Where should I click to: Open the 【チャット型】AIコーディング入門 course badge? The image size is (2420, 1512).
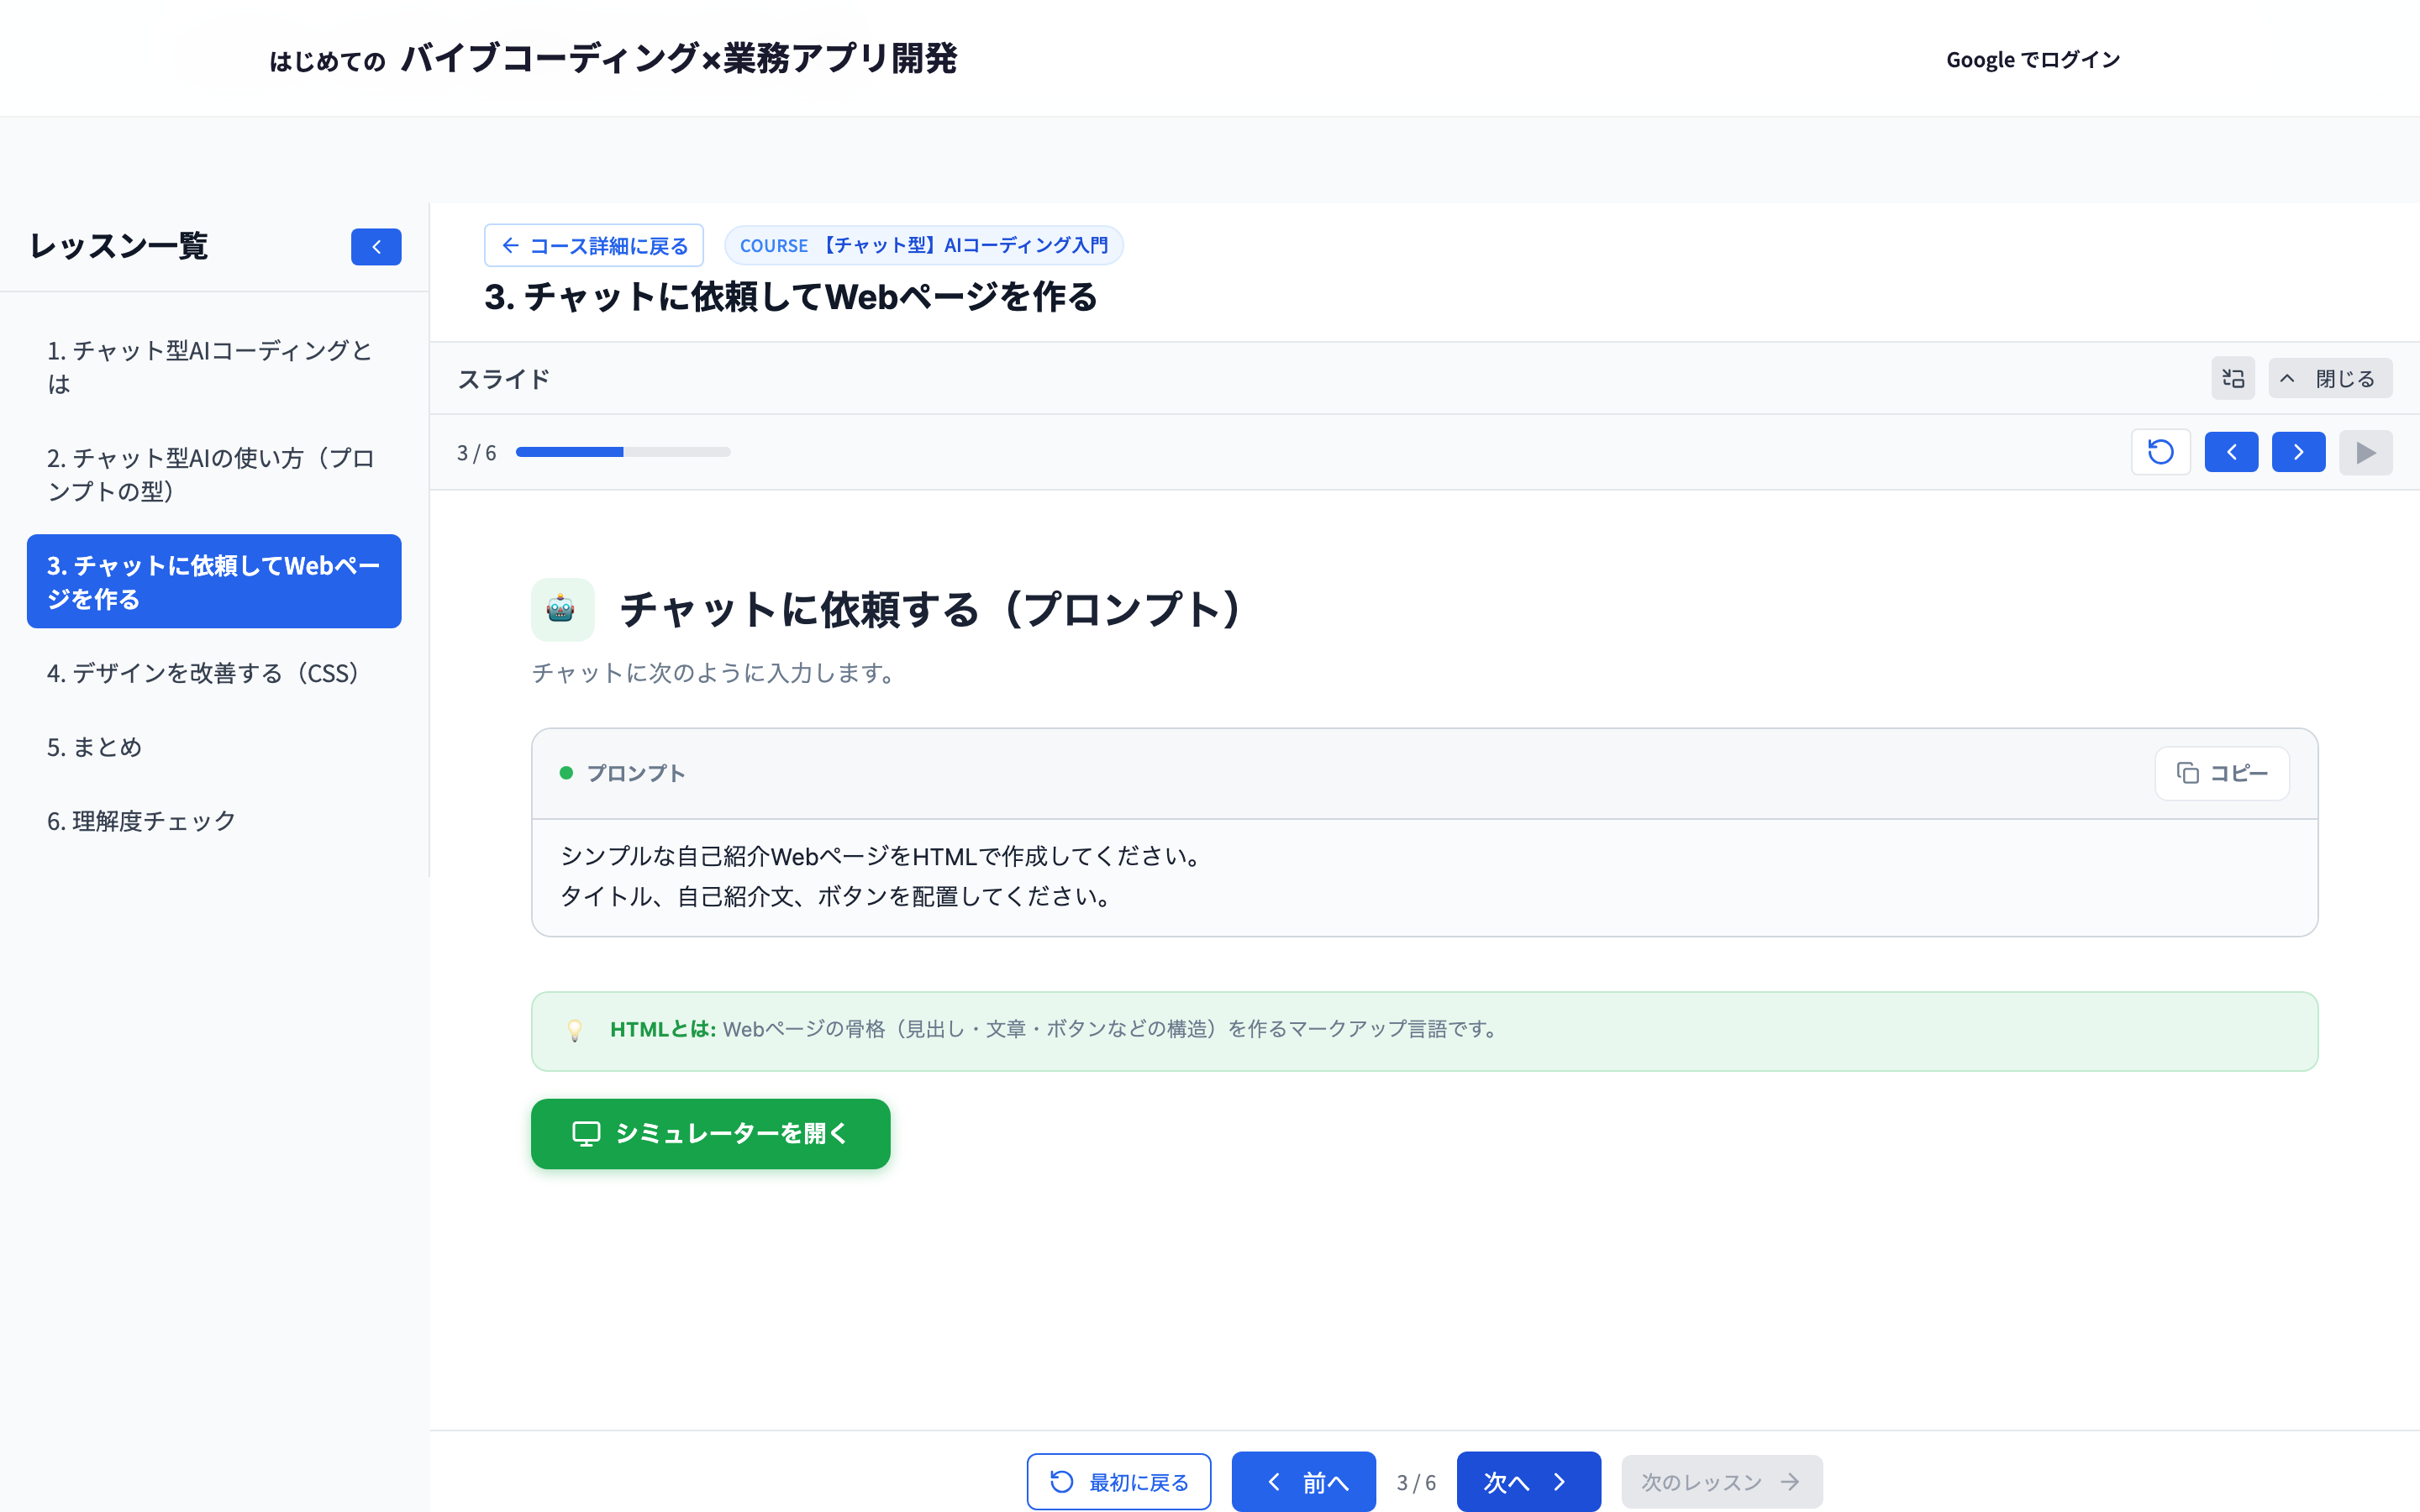pyautogui.click(x=924, y=245)
